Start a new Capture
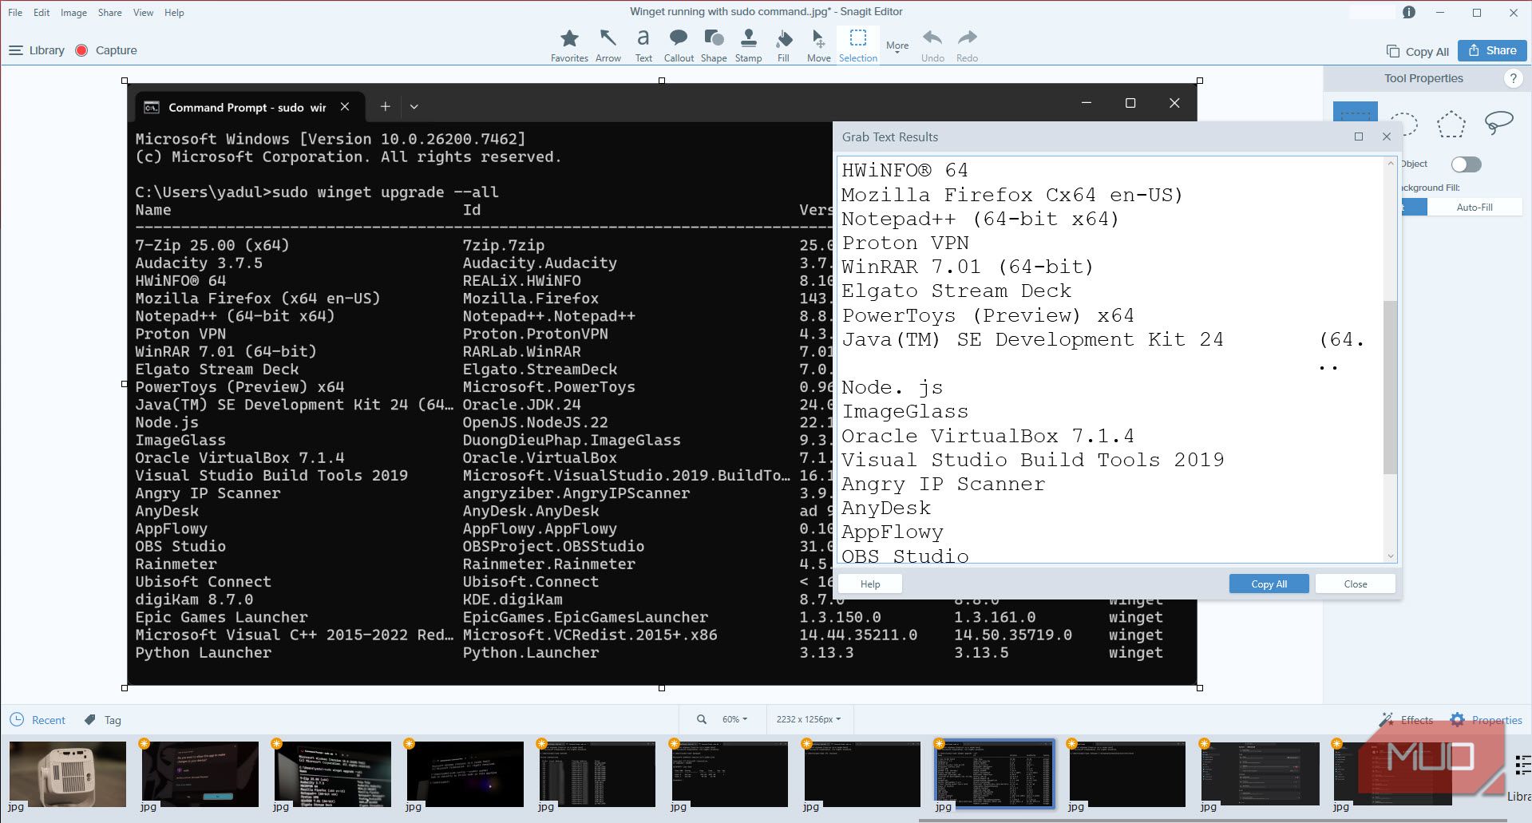The image size is (1532, 823). coord(106,50)
